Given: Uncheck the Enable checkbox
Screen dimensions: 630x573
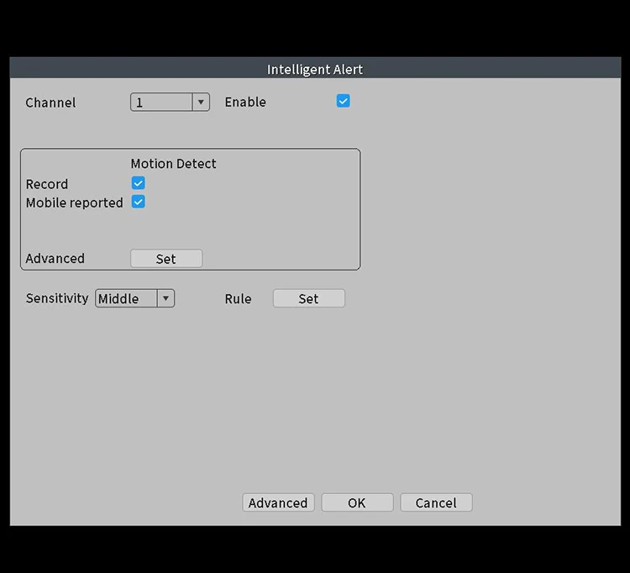Looking at the screenshot, I should [343, 101].
